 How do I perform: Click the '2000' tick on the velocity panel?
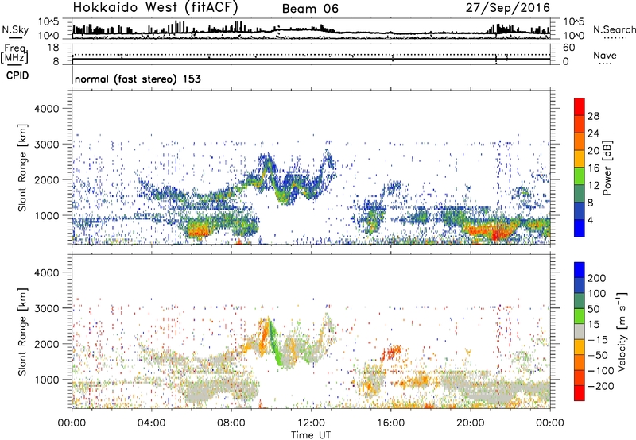(x=47, y=344)
